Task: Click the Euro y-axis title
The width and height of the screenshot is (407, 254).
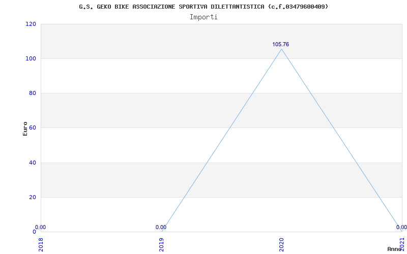Action: (x=25, y=129)
